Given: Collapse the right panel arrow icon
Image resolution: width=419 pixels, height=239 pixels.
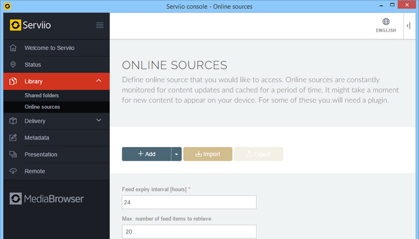Looking at the screenshot, I should (x=408, y=26).
